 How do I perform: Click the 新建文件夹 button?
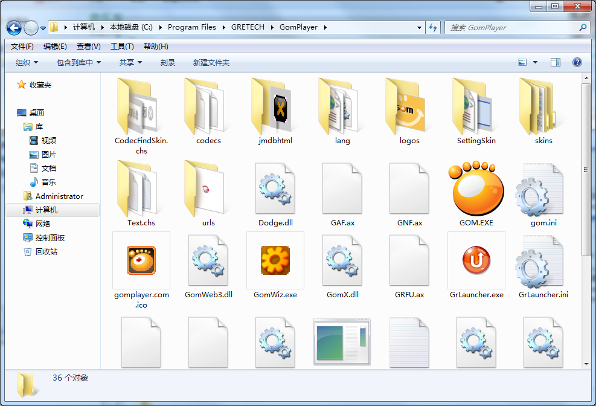[211, 62]
